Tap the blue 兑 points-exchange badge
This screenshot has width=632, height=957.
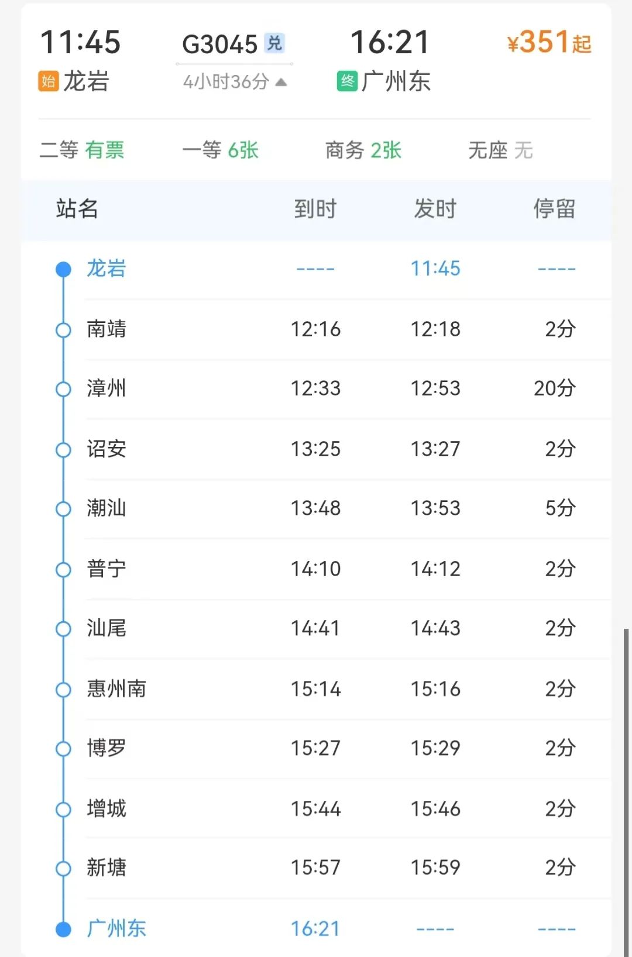tap(274, 43)
